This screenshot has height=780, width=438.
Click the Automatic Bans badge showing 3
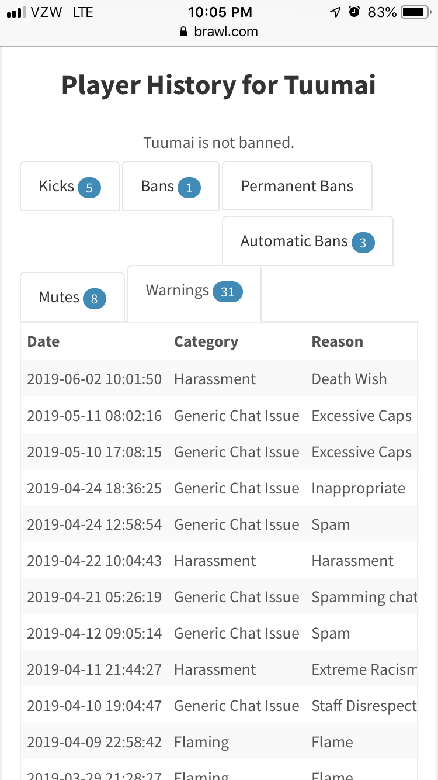coord(363,243)
